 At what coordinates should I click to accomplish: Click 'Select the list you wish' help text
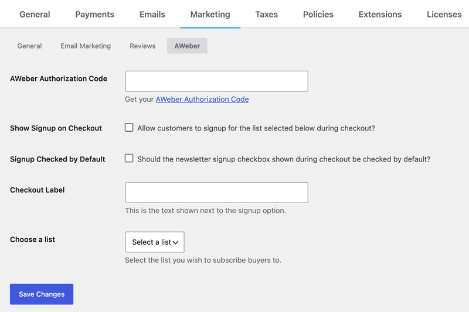pos(203,260)
